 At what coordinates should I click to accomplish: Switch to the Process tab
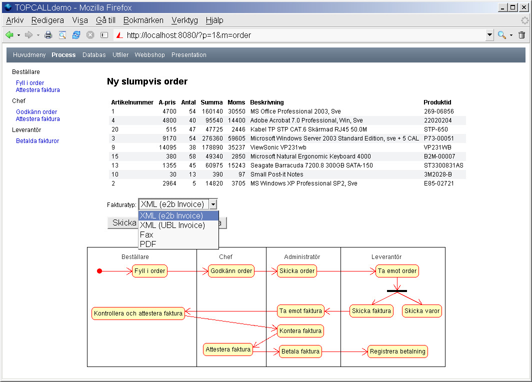[63, 55]
